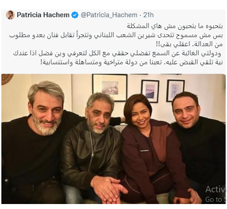Open Patricia Hachem's profile avatar
This screenshot has width=227, height=209.
pyautogui.click(x=10, y=15)
